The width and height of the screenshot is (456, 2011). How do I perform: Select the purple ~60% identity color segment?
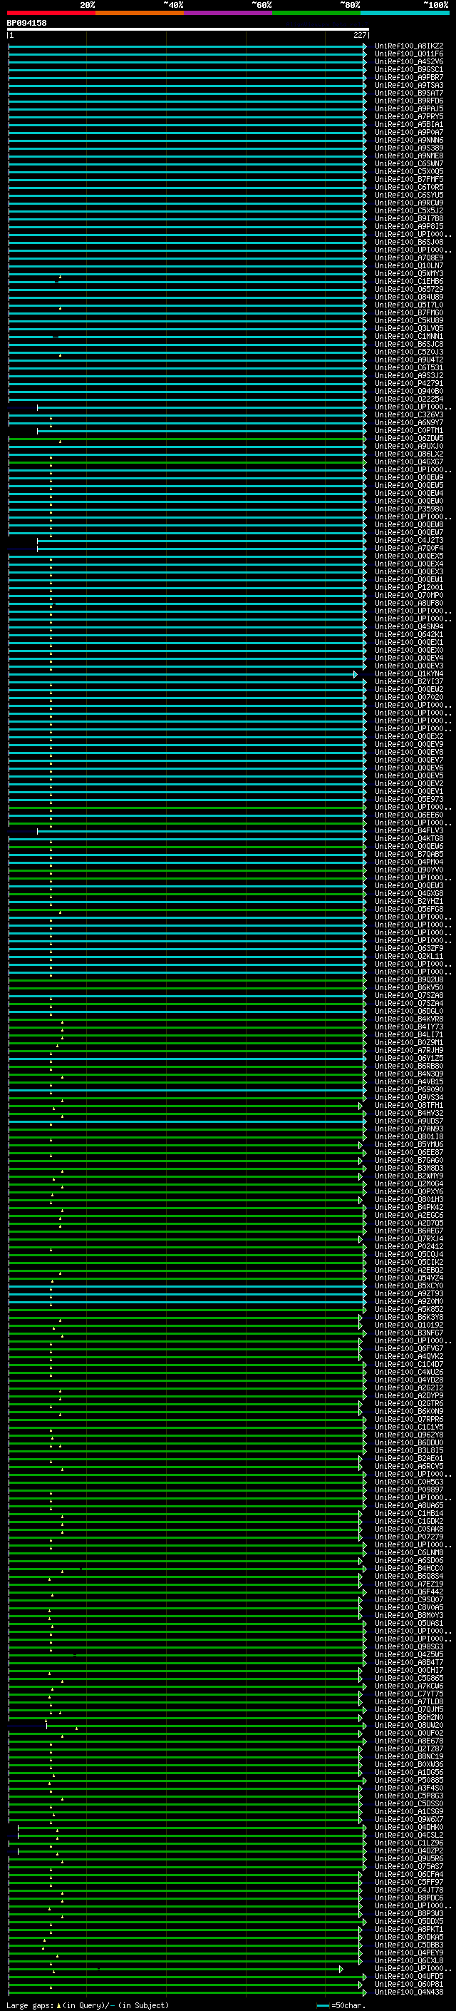(x=227, y=13)
